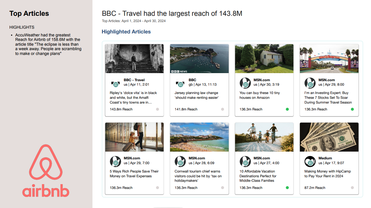Click gray sentiment dot on HipCamp card
Screen dimensions: 371x208
pyautogui.click(x=352, y=188)
